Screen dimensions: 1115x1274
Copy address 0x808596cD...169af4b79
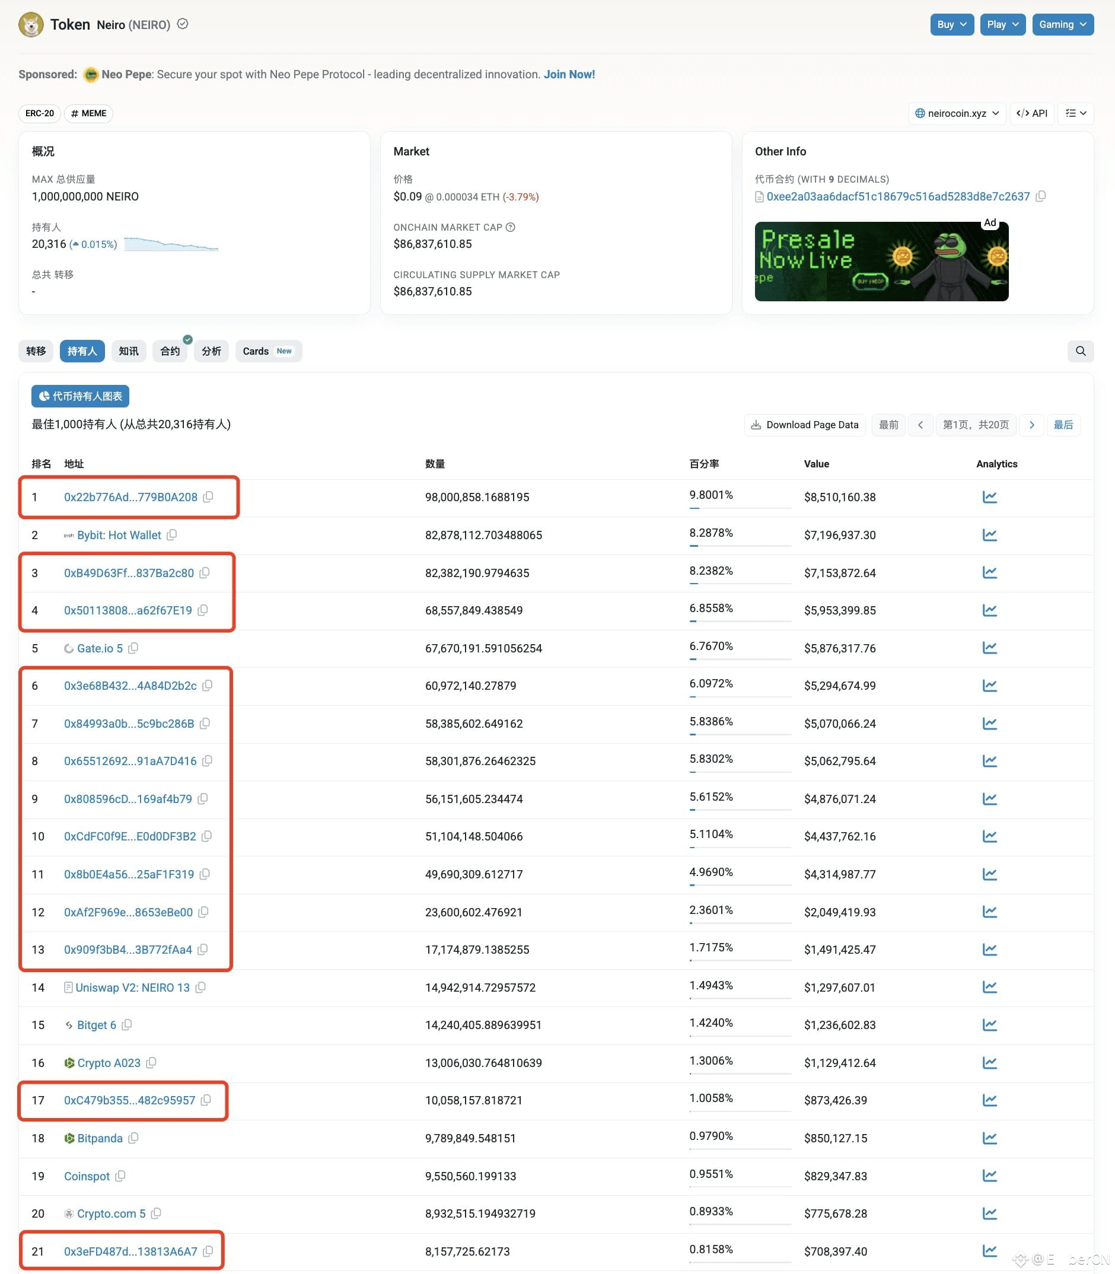[x=203, y=799]
